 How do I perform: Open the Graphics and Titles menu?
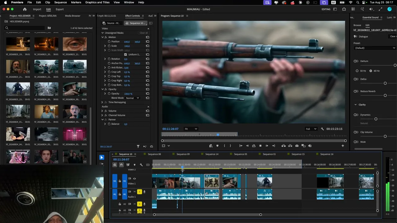click(97, 2)
